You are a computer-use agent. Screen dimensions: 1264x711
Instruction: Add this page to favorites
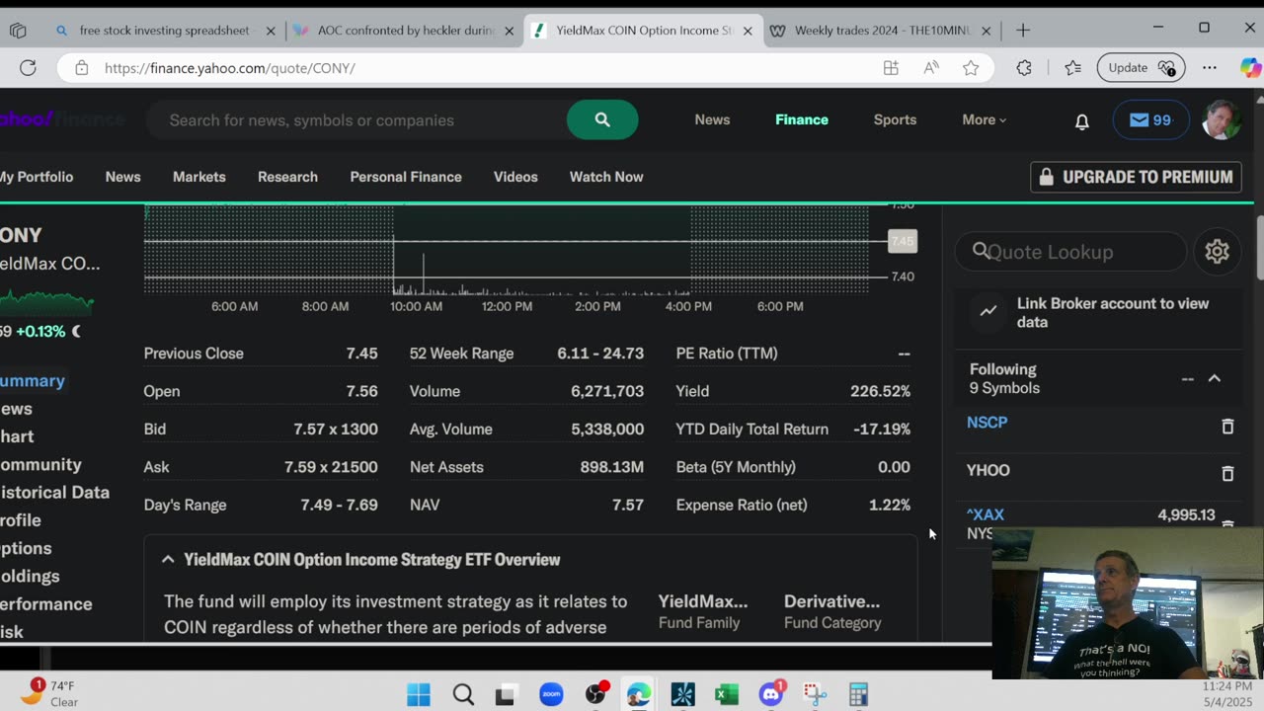[971, 68]
